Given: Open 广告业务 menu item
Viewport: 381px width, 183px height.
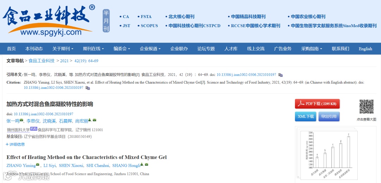Looking at the screenshot, I should tap(283, 49).
